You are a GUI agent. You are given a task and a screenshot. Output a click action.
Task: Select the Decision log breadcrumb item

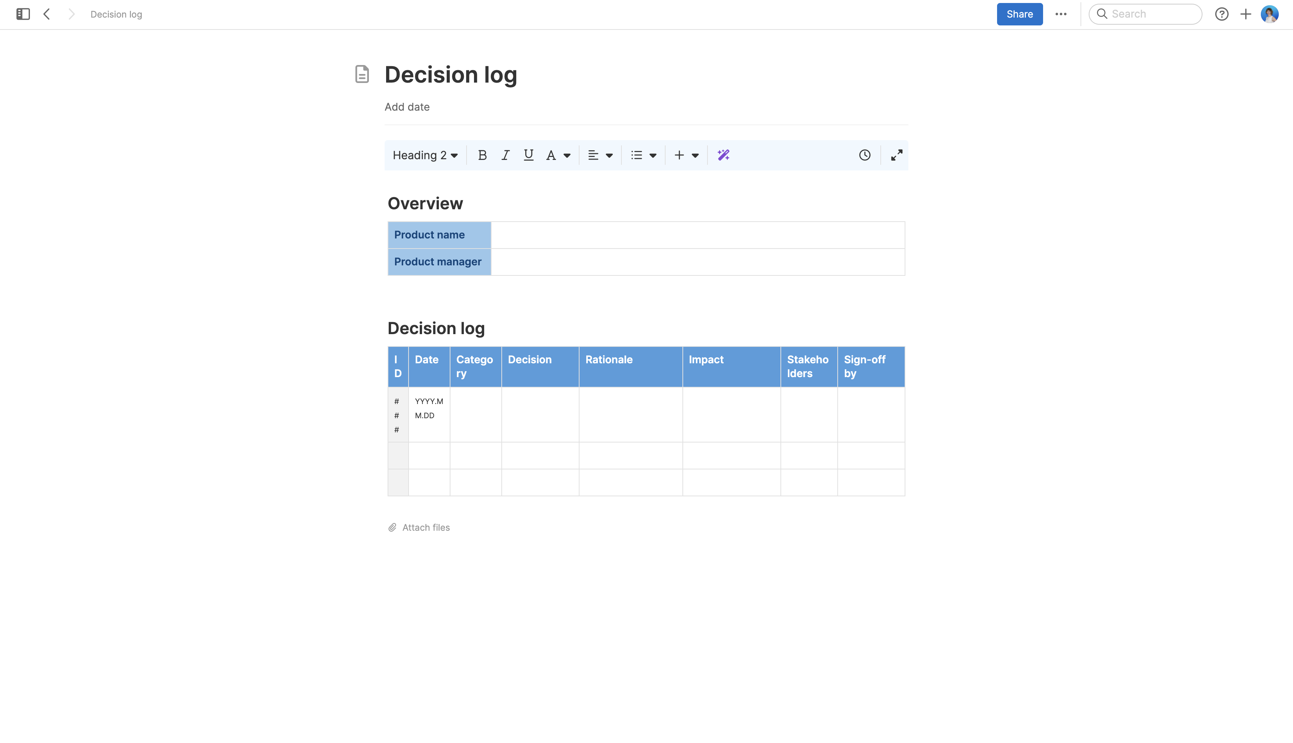coord(116,14)
